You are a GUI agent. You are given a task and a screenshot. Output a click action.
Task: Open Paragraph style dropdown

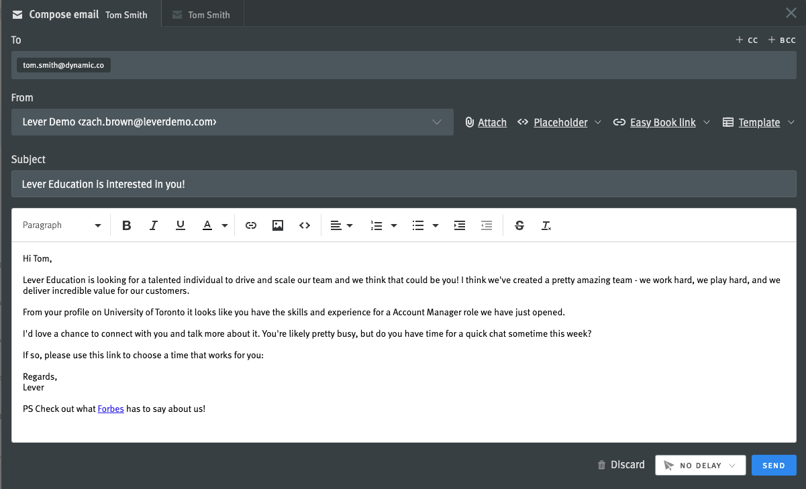[x=62, y=225]
